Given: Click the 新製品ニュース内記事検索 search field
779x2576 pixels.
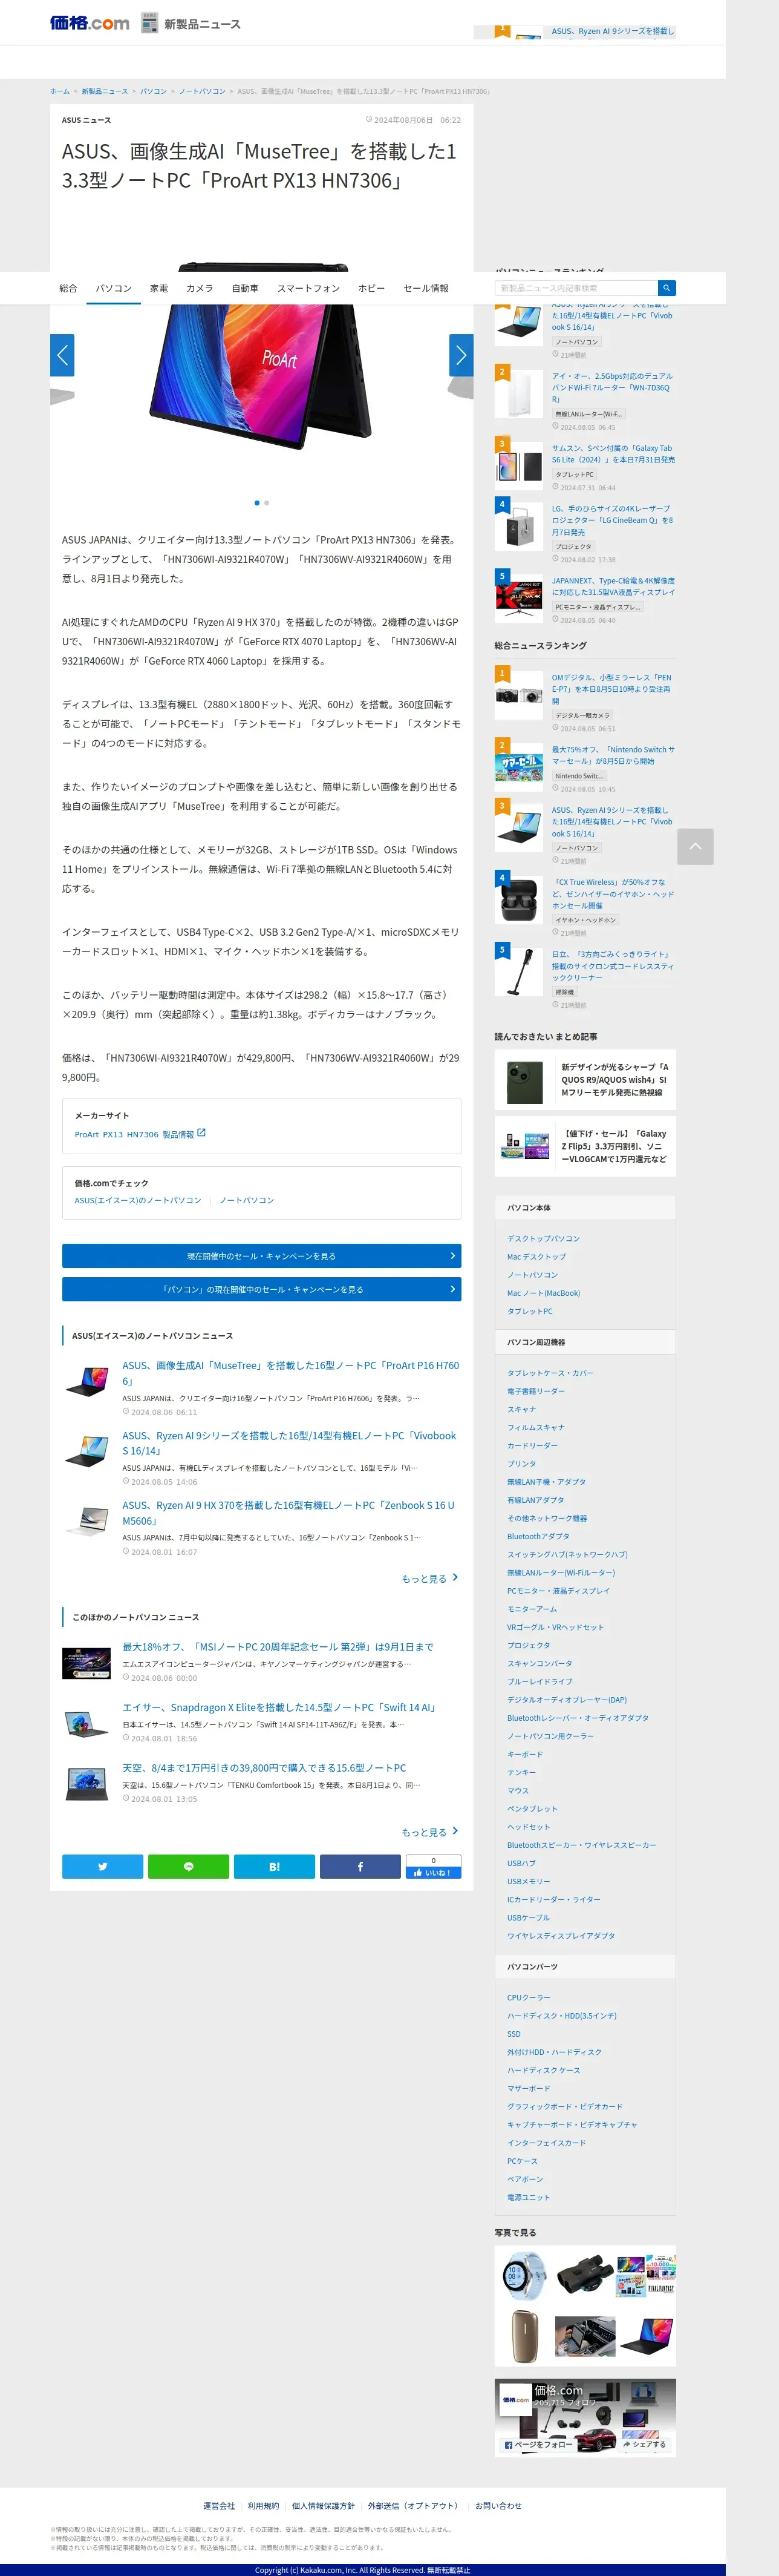Looking at the screenshot, I should (x=576, y=288).
